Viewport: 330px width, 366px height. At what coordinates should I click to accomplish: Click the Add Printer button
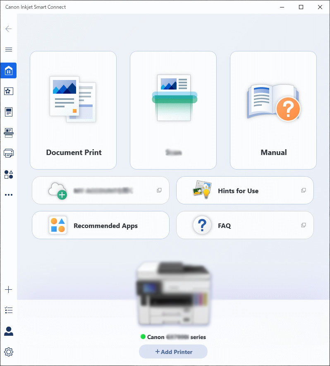(173, 351)
